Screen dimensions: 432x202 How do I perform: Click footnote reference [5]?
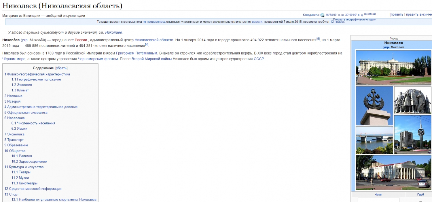pos(318,39)
